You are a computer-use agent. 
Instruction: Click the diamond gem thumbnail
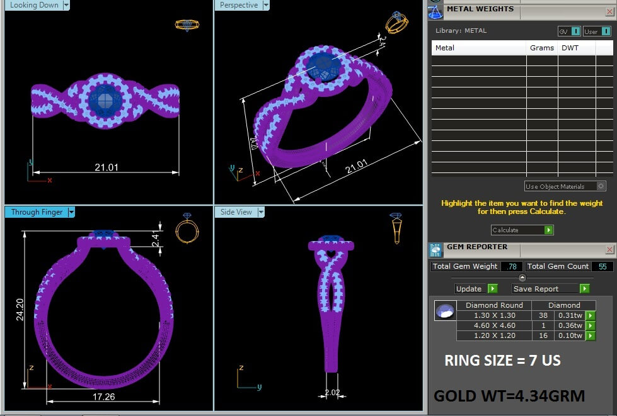(446, 311)
